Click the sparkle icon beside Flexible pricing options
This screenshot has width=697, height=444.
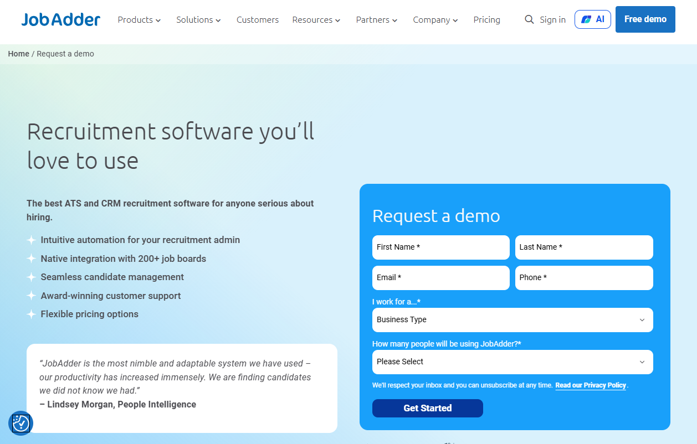[31, 314]
